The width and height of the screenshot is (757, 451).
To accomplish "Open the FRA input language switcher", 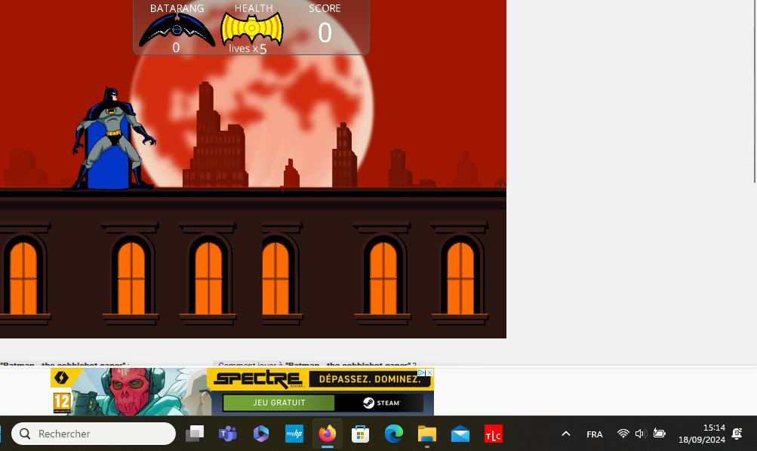I will click(x=594, y=434).
